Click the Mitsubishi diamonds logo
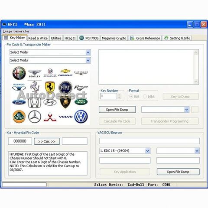 tap(50, 117)
